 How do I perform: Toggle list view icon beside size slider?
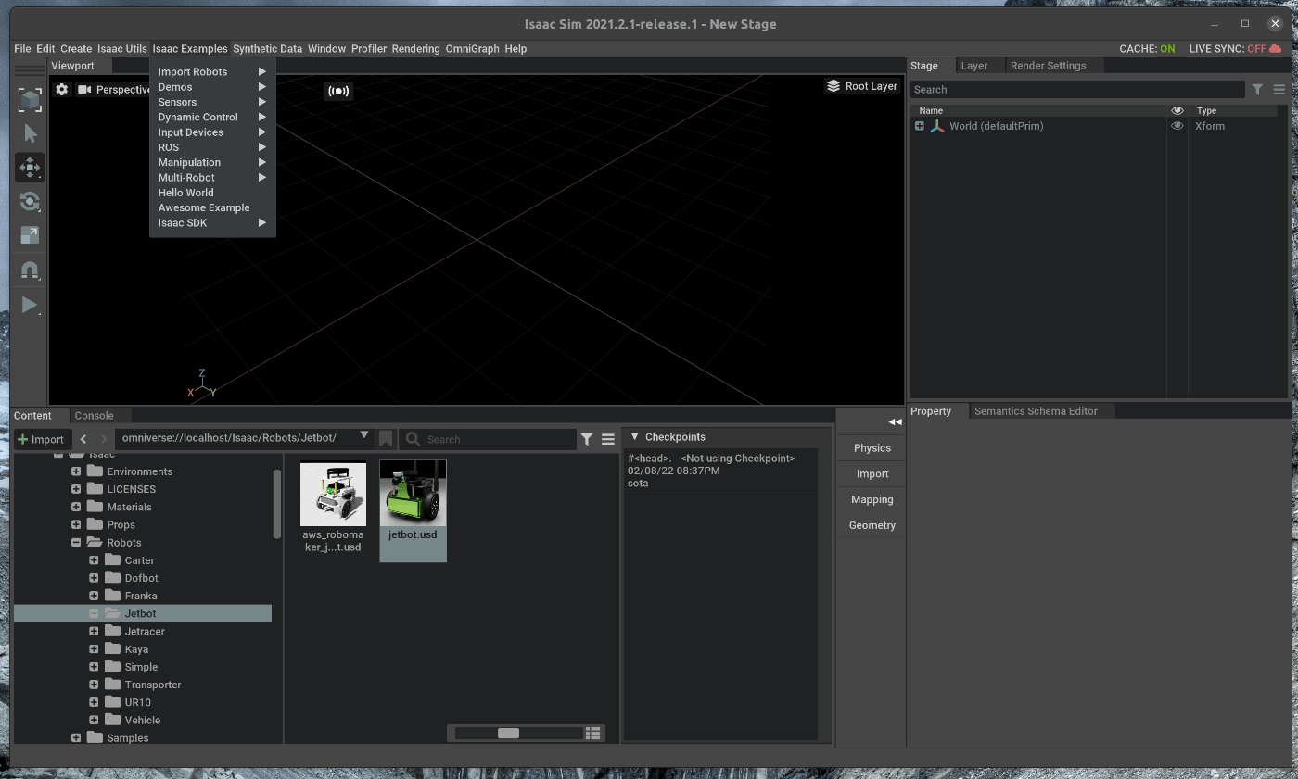tap(593, 733)
